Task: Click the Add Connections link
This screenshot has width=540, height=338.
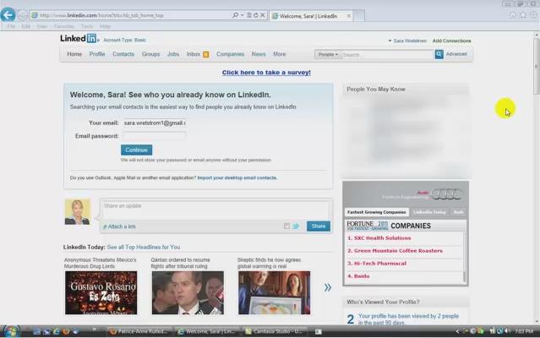Action: 451,41
